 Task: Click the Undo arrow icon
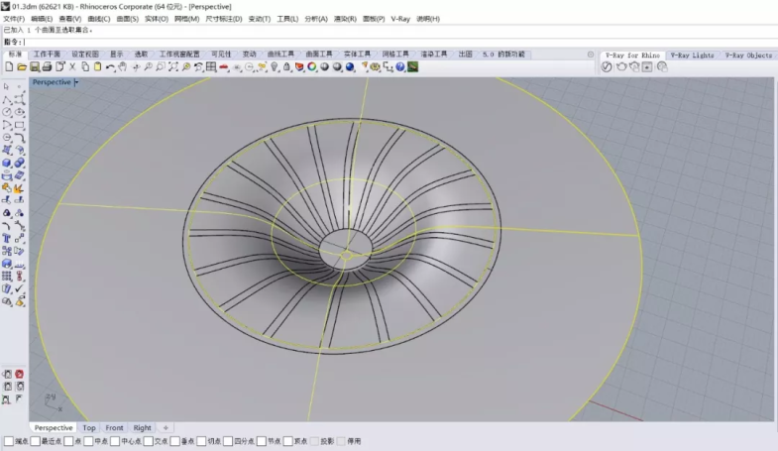coord(110,67)
